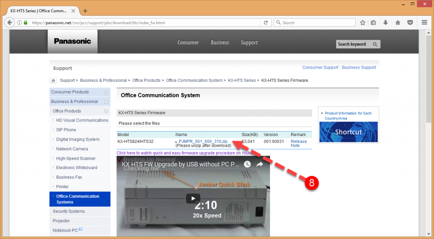
Task: Click the browser Search field
Action: (x=315, y=23)
